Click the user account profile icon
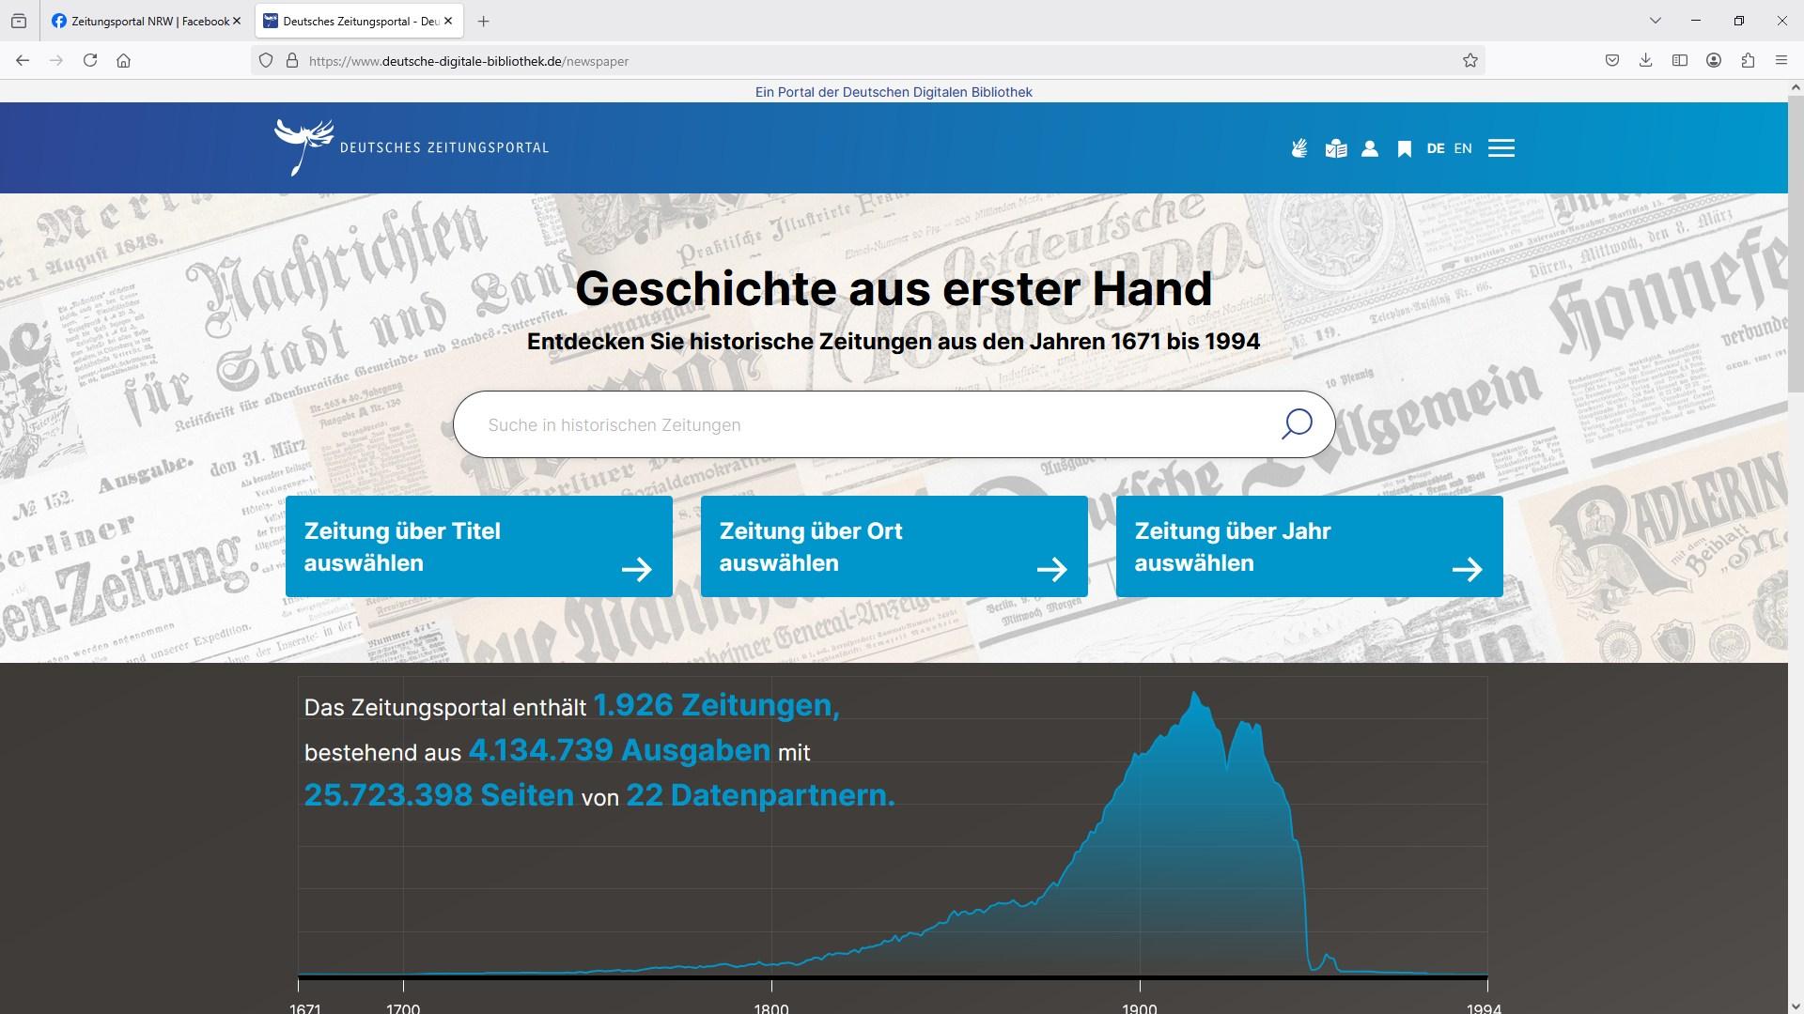This screenshot has height=1014, width=1804. point(1370,148)
